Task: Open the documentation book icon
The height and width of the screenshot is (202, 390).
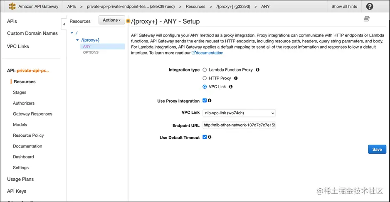Action: click(x=367, y=19)
